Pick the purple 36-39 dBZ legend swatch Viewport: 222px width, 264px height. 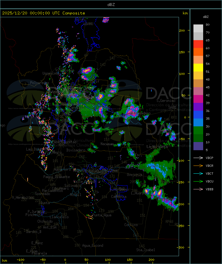(198, 107)
